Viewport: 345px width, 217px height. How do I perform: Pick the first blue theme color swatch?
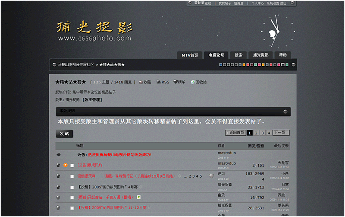221,65
